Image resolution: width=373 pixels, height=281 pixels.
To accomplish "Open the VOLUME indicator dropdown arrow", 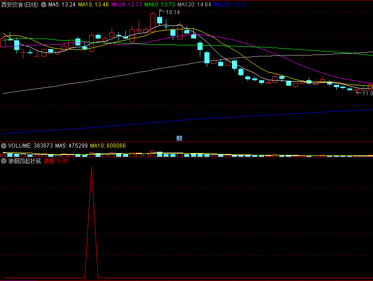I will pos(4,146).
